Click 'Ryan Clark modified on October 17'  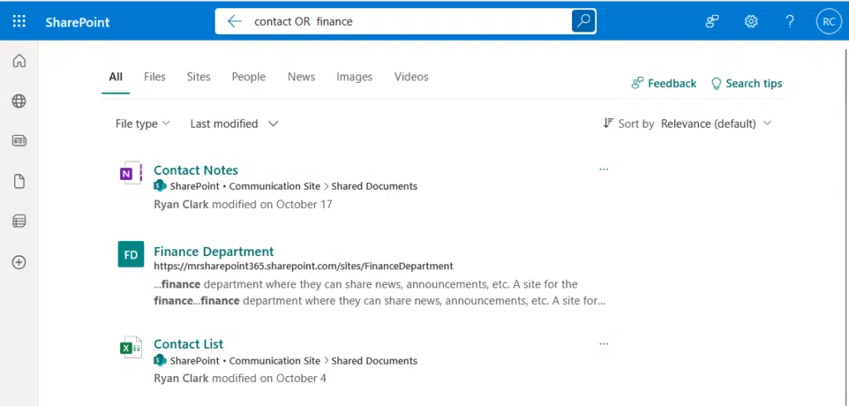[243, 204]
